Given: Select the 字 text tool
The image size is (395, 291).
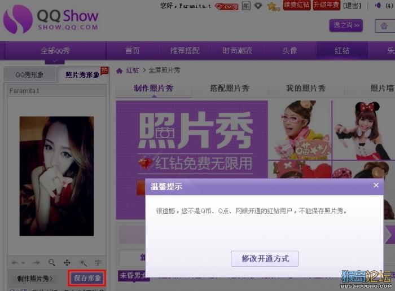Looking at the screenshot, I should 98,263.
